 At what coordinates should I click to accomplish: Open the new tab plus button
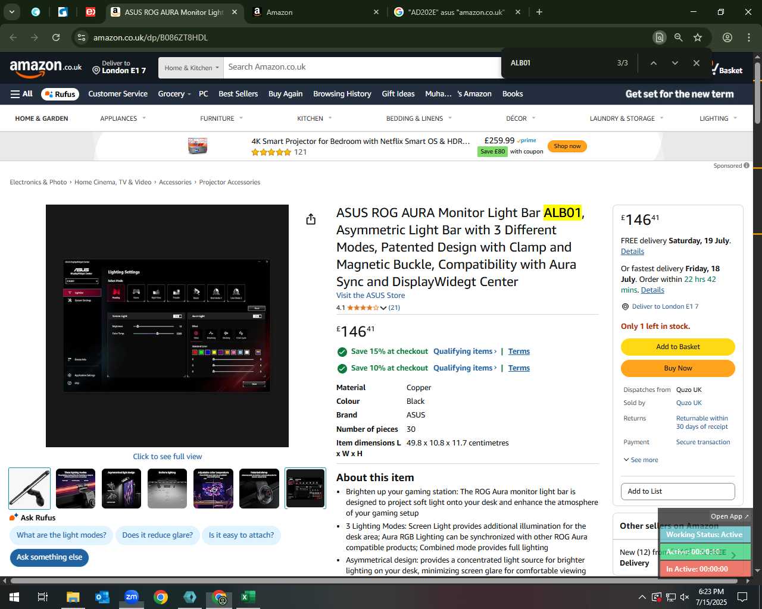click(539, 12)
